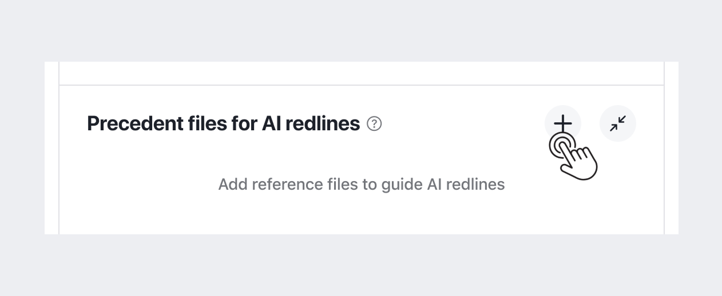The height and width of the screenshot is (296, 722).
Task: Shrink the AI redlines panel using arrows icon
Action: (618, 123)
